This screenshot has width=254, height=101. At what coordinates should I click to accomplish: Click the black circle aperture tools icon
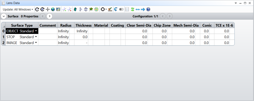(x=103, y=10)
